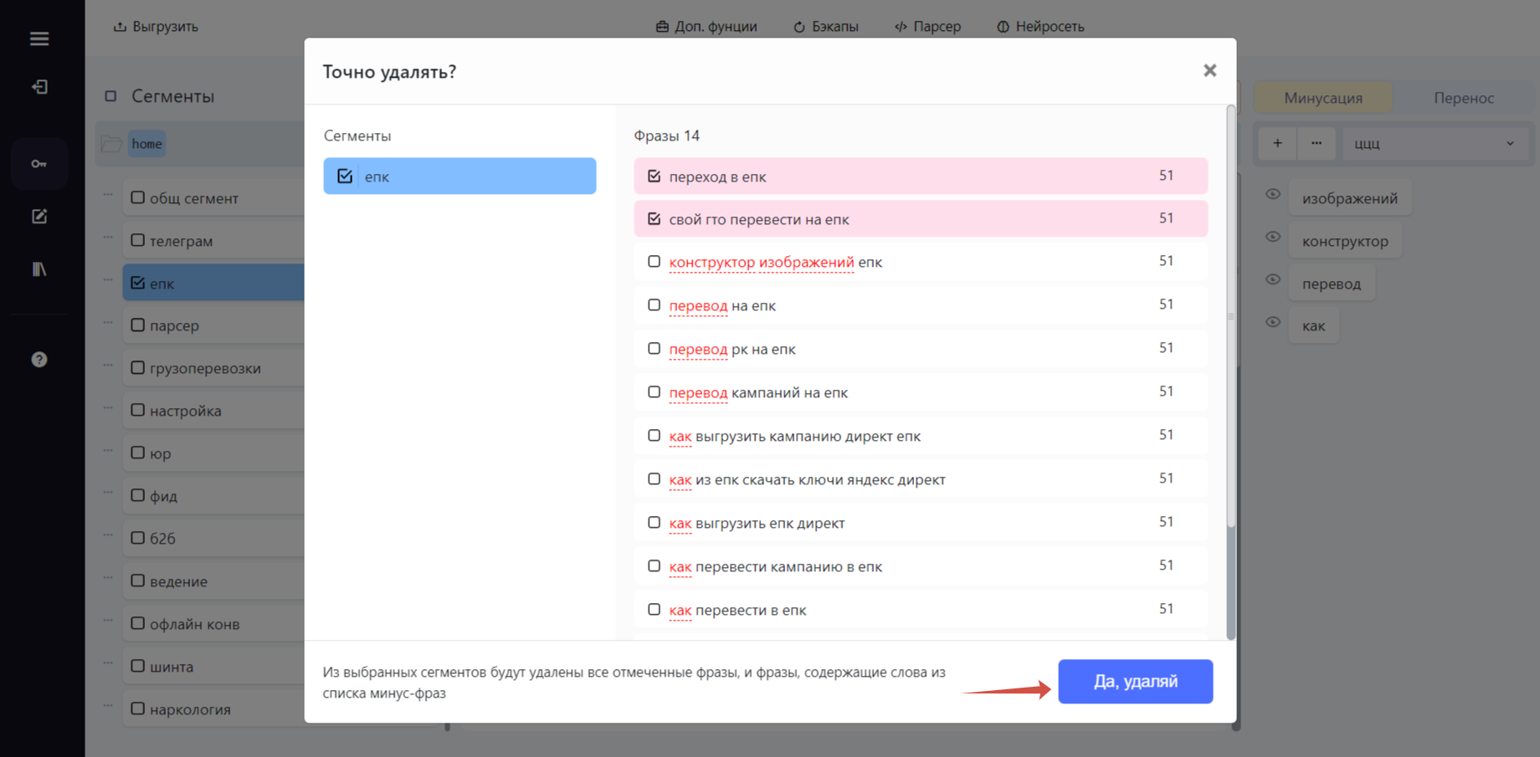
Task: Check phrase перевод на епк
Action: point(654,305)
